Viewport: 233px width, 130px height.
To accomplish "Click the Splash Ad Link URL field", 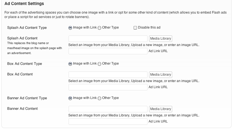I will (108, 51).
